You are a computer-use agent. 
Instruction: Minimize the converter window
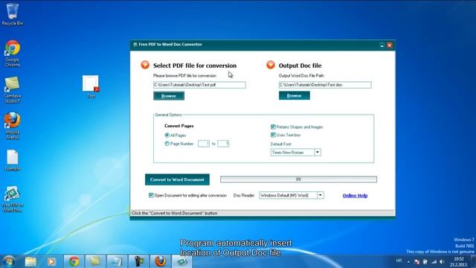pos(382,45)
